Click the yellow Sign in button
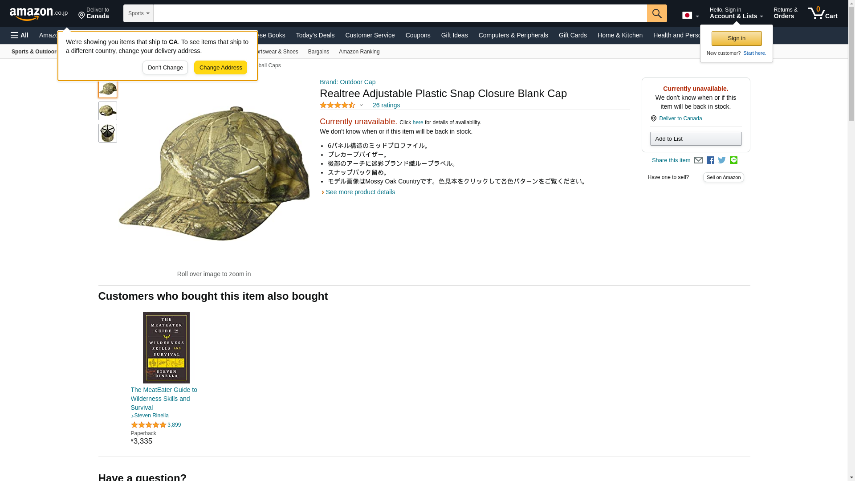 click(737, 38)
